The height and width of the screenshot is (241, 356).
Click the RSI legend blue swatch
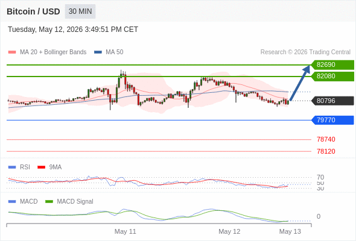tap(12, 167)
